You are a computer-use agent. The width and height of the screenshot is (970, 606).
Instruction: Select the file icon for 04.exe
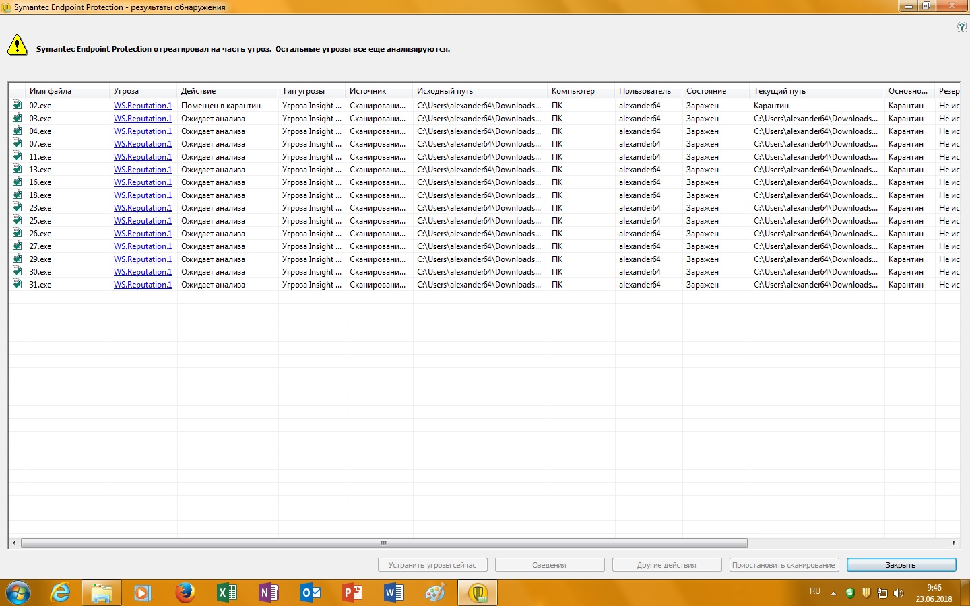(x=17, y=131)
